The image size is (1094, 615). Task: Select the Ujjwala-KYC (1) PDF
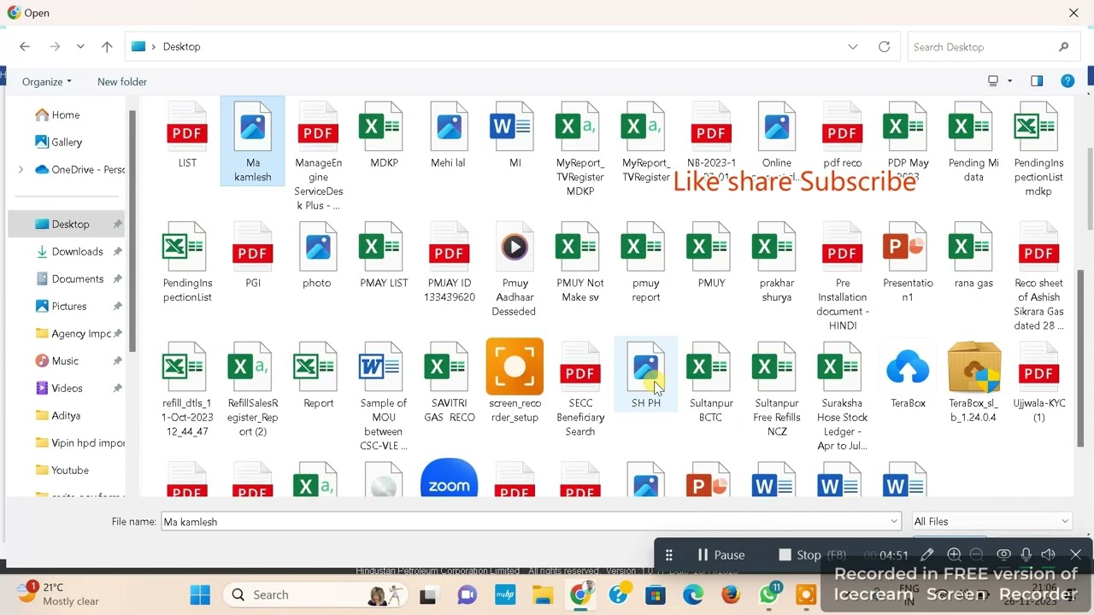click(1038, 382)
